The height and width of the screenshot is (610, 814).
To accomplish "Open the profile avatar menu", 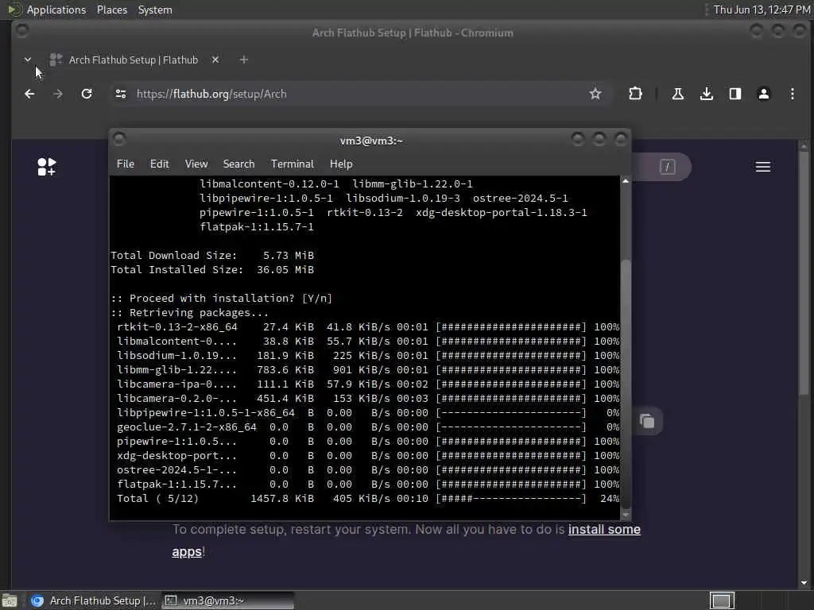I will (x=764, y=94).
